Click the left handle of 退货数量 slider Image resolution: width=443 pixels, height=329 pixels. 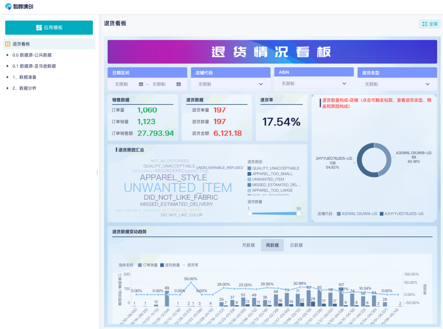pyautogui.click(x=250, y=213)
